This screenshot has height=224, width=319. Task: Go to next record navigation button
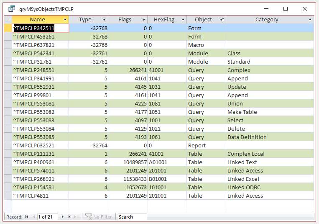tap(62, 216)
